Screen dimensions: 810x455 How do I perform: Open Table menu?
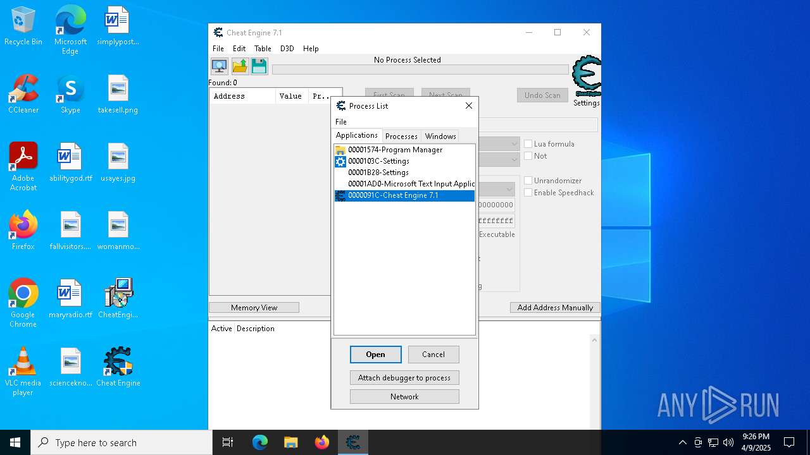(263, 49)
